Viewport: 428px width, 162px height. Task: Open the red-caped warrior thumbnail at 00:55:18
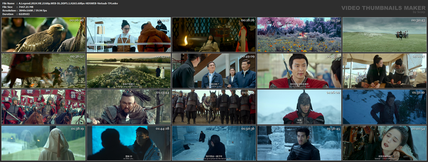point(299,70)
